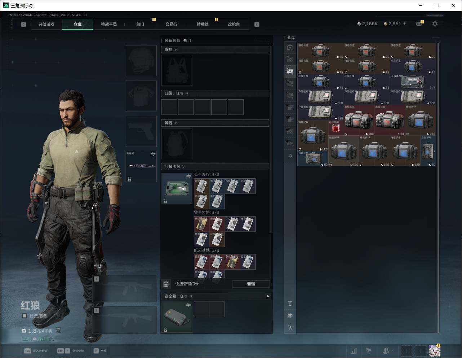Swap the keycard case
The width and height of the screenshot is (462, 358).
[x=188, y=176]
